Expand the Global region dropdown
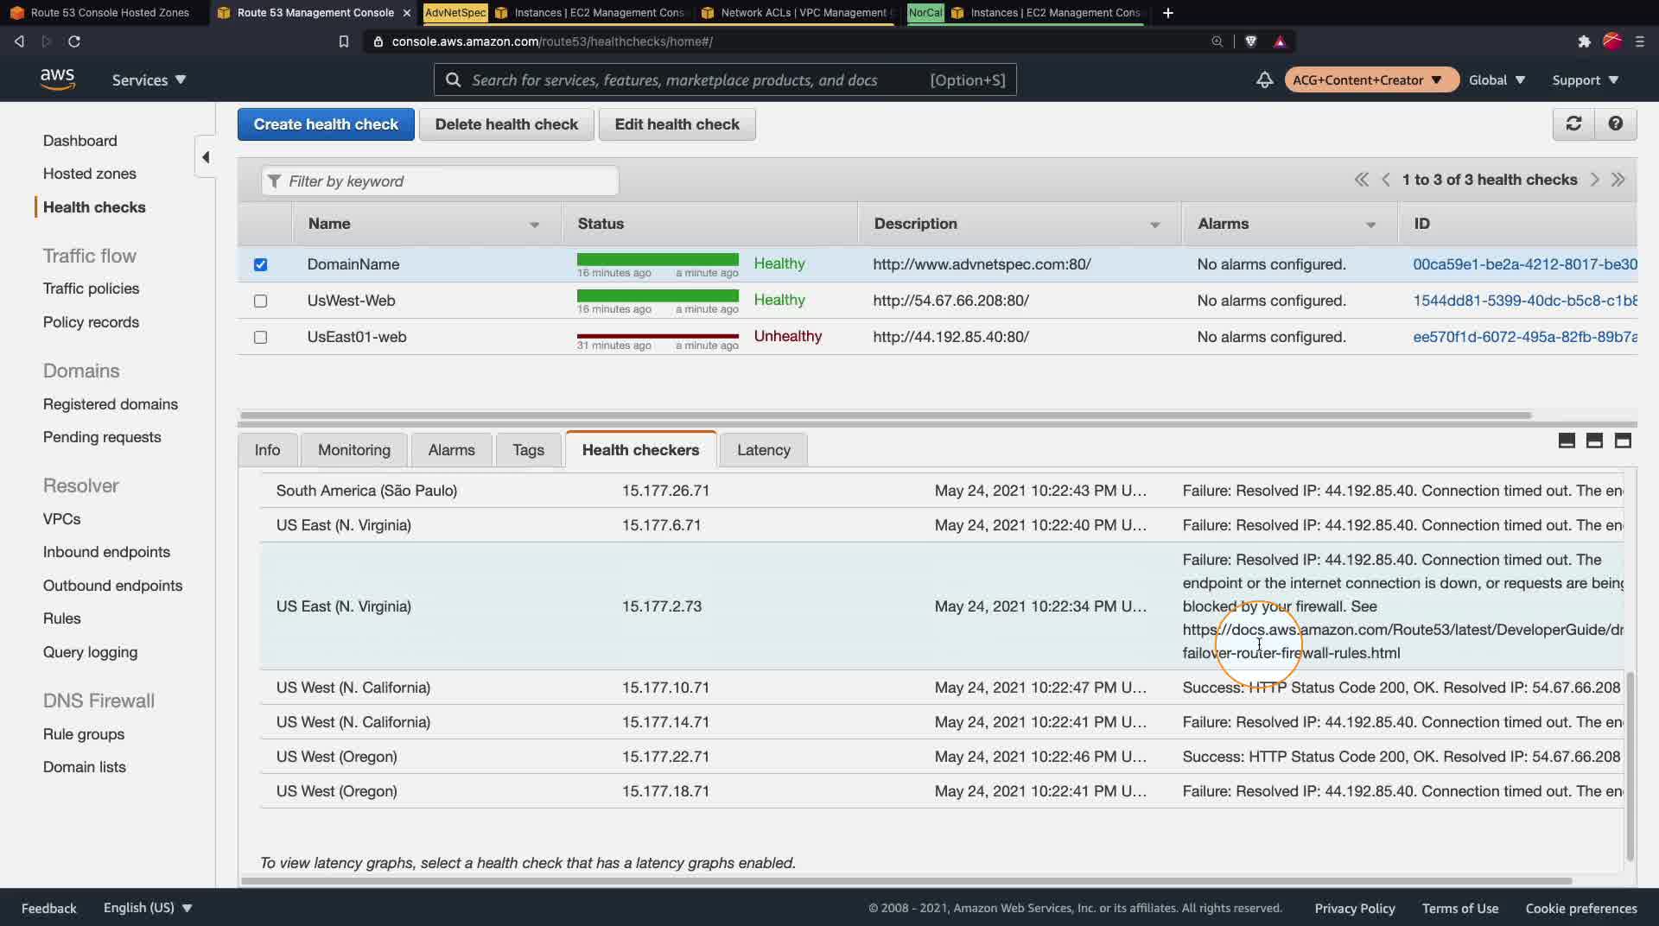This screenshot has width=1659, height=926. point(1497,79)
